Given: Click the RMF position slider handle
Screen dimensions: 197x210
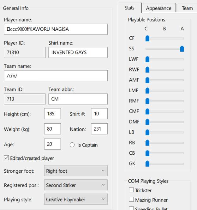Looking at the screenshot, I should tap(147, 101).
